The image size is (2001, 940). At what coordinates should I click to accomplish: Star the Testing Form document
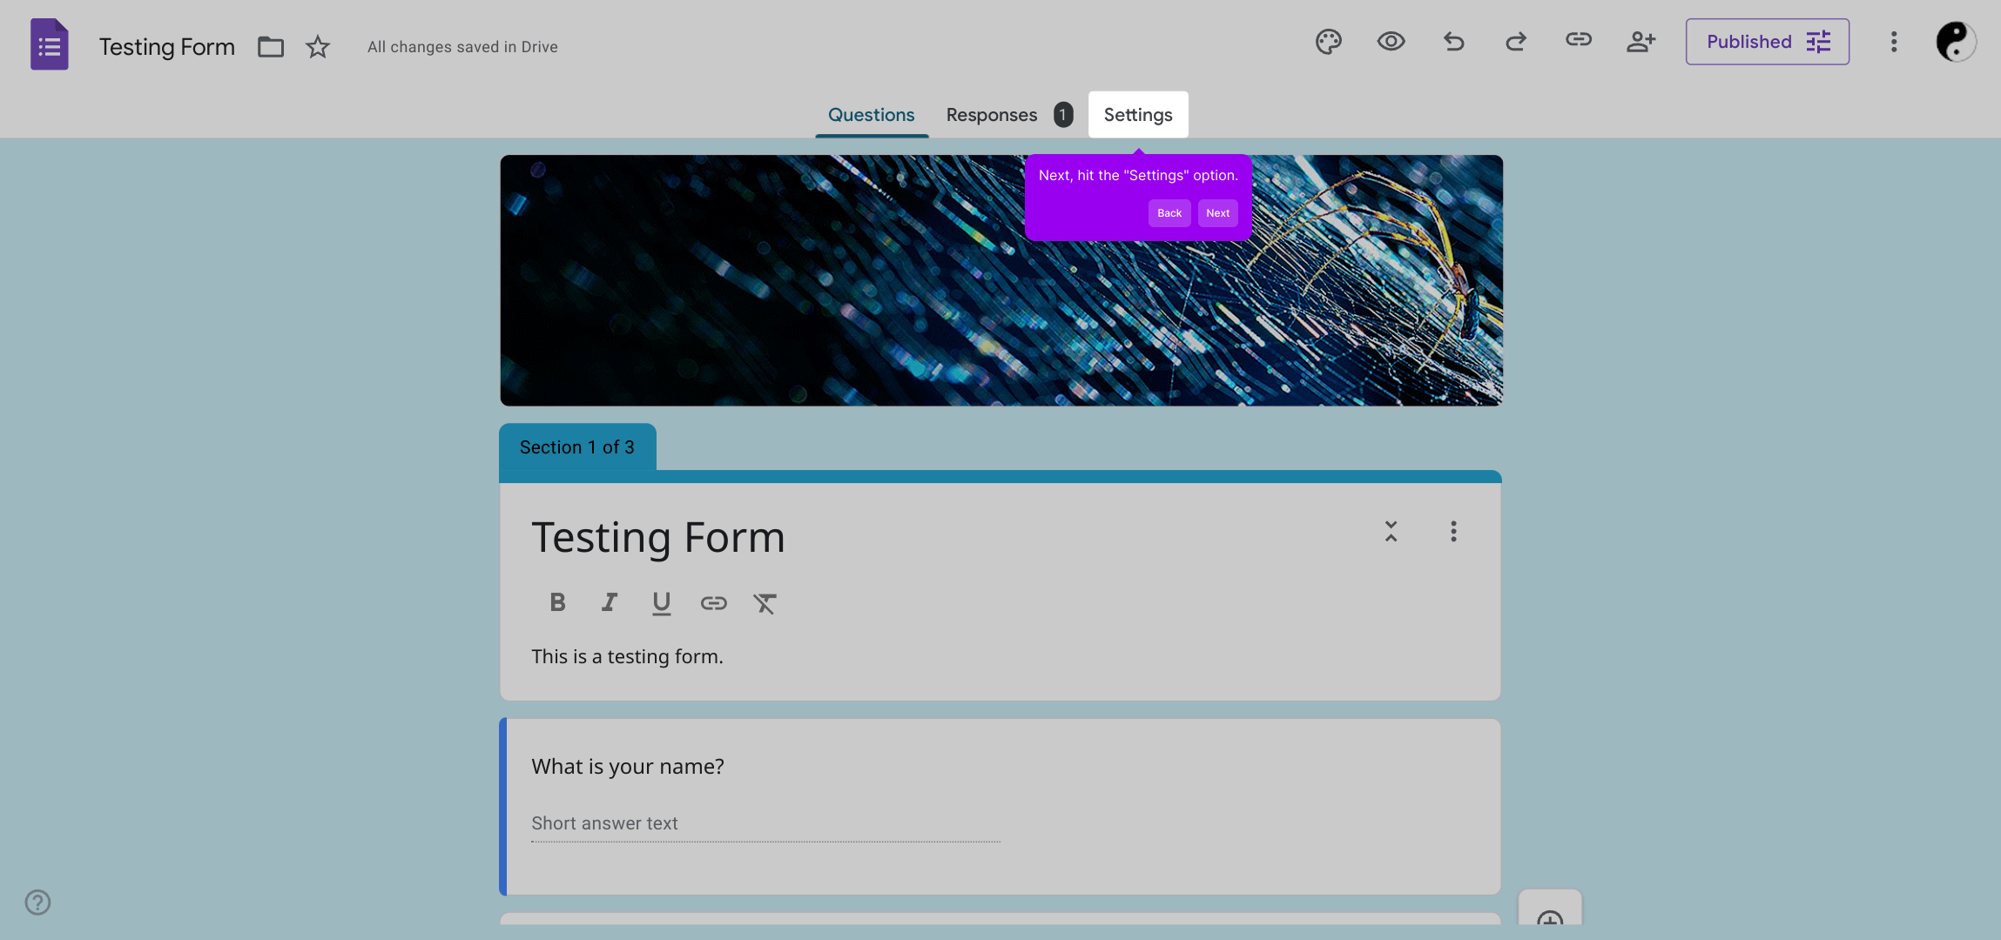(x=318, y=47)
